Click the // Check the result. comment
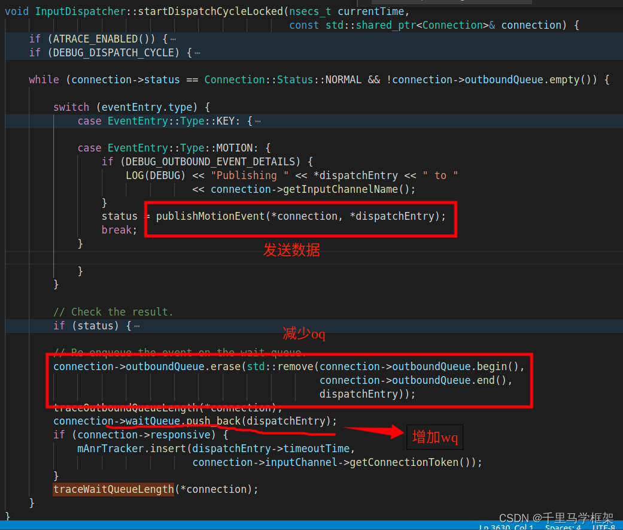 coord(113,312)
